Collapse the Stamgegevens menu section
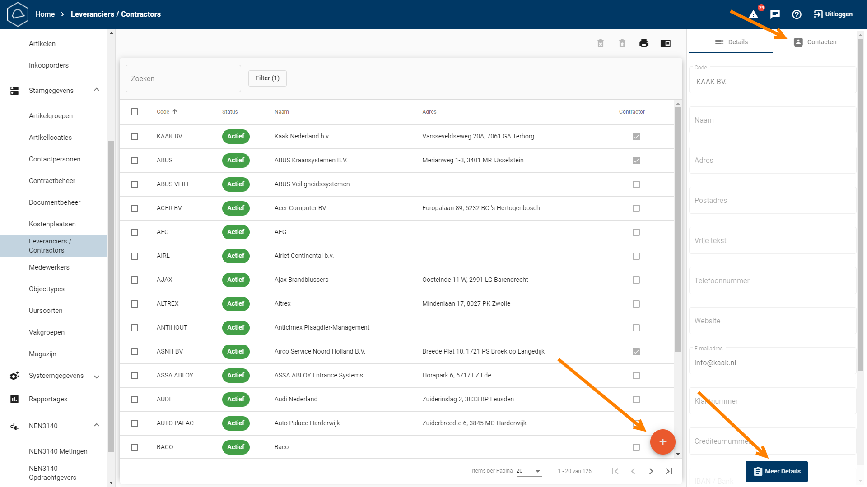Image resolution: width=867 pixels, height=487 pixels. (x=97, y=90)
